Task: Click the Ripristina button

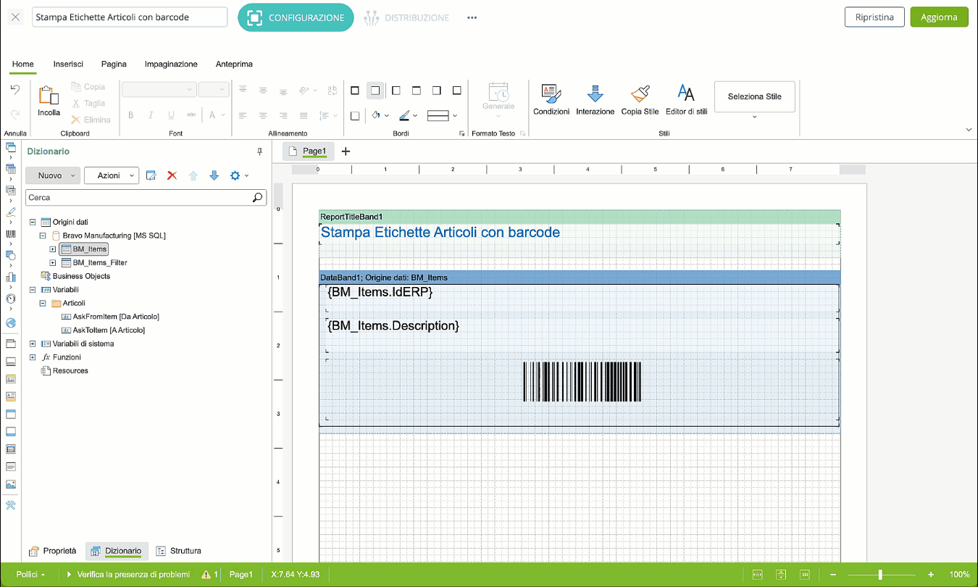Action: coord(874,17)
